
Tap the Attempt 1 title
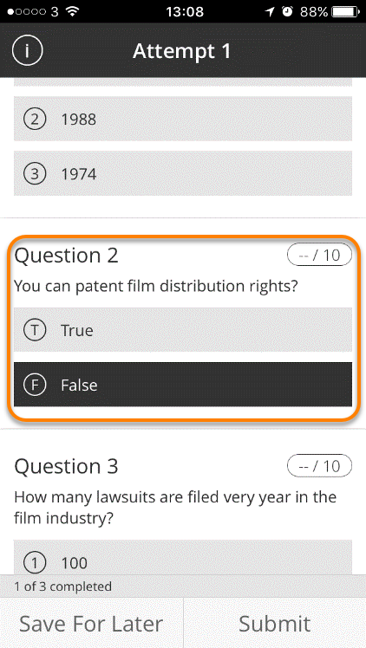pos(182,51)
